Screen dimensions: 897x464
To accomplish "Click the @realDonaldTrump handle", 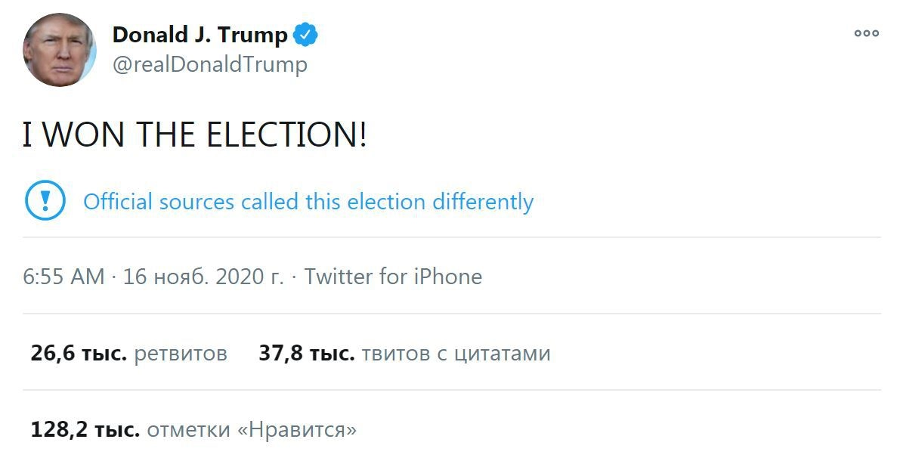I will pos(210,65).
